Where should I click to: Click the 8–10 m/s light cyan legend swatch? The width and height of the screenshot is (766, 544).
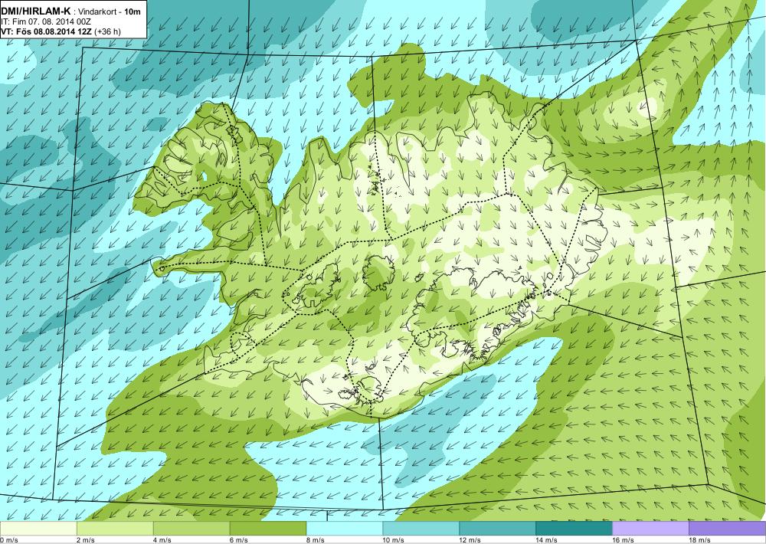pyautogui.click(x=345, y=529)
